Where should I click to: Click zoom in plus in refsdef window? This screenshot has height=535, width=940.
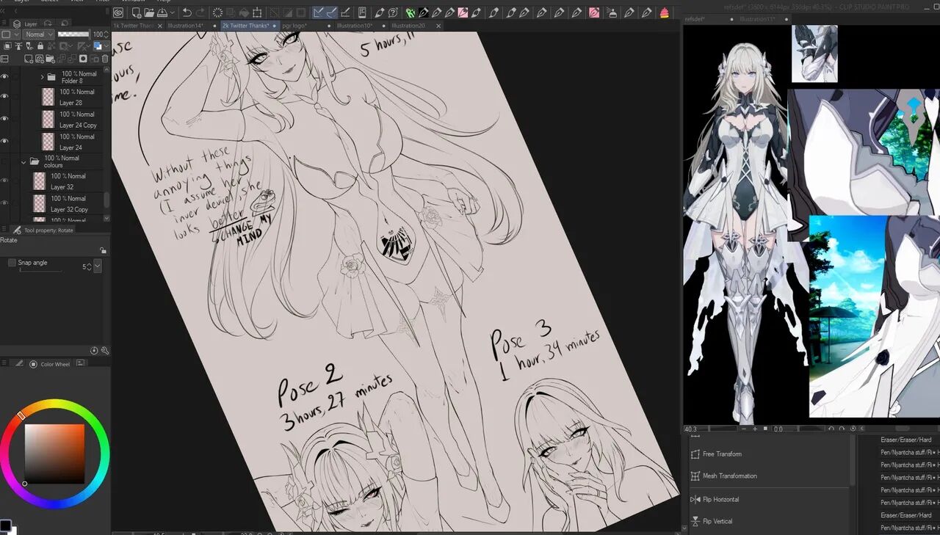click(x=755, y=429)
